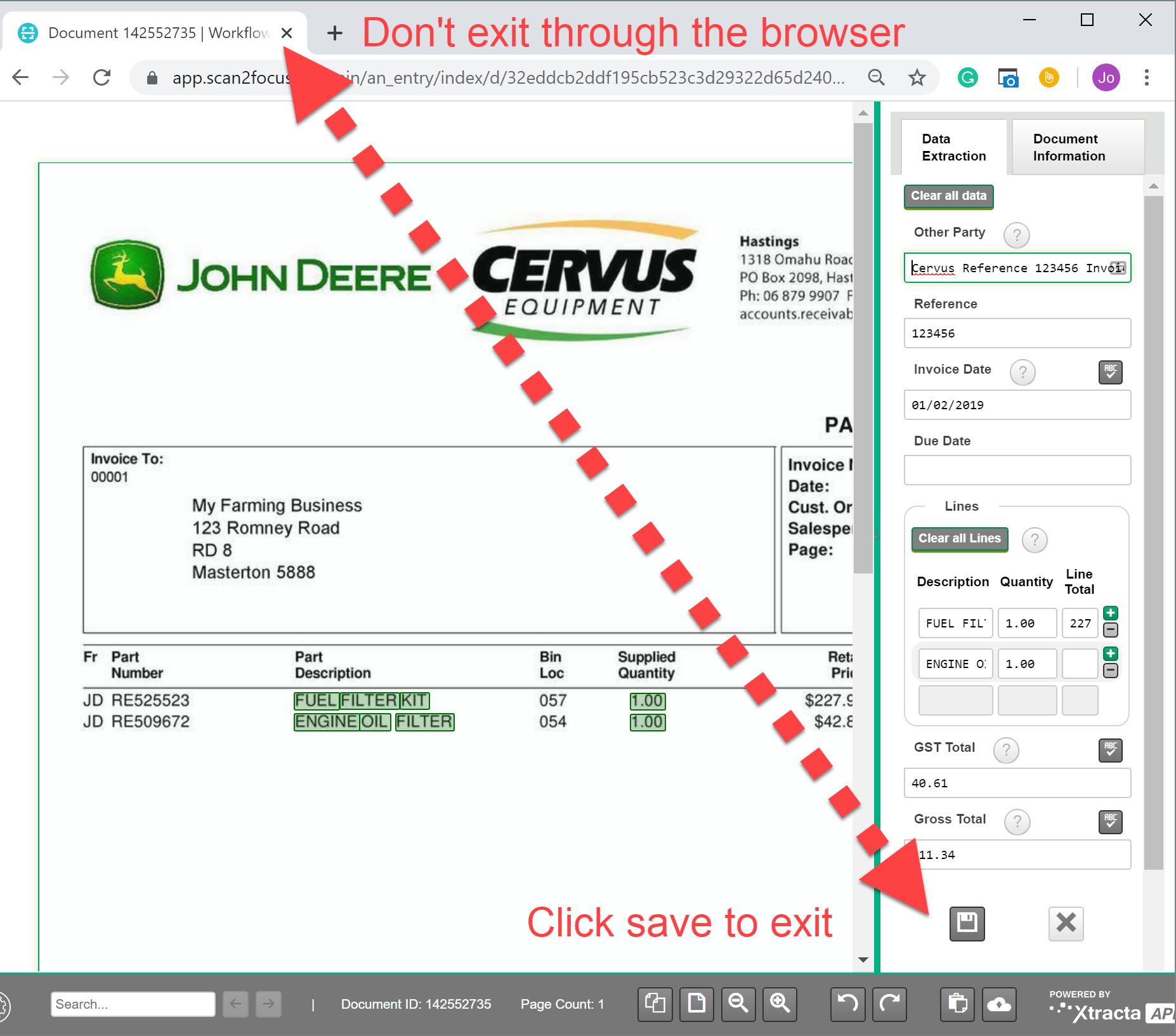The height and width of the screenshot is (1036, 1176).
Task: Add a line using the green plus button
Action: pyautogui.click(x=1110, y=613)
